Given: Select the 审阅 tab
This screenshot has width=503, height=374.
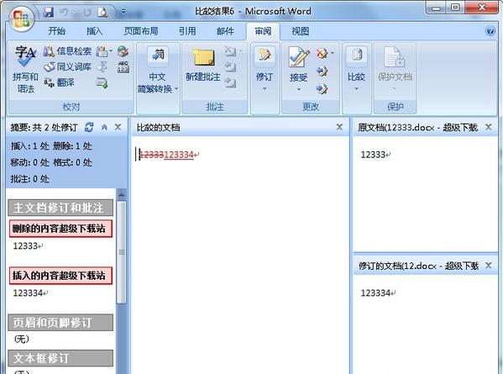Looking at the screenshot, I should pos(263,31).
